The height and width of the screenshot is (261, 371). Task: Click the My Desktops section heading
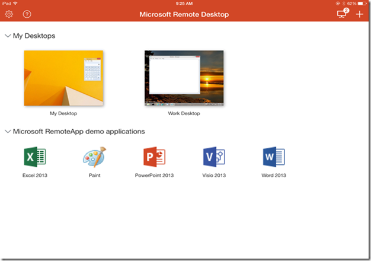(34, 36)
